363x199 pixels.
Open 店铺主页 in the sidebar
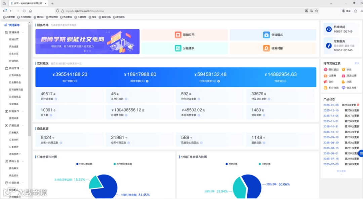[14, 39]
